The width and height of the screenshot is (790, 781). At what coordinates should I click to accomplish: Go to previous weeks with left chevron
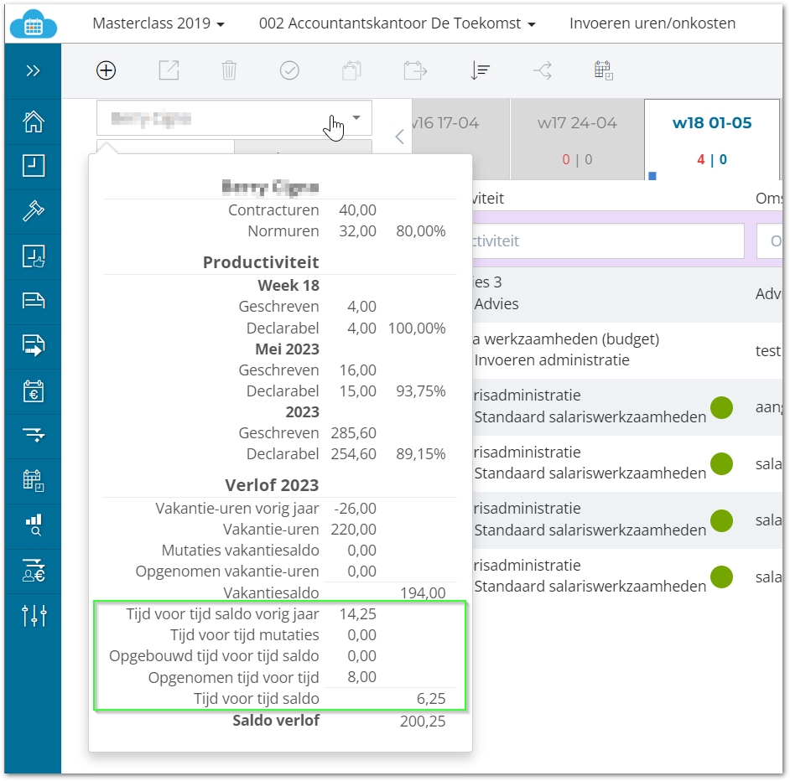tap(400, 137)
